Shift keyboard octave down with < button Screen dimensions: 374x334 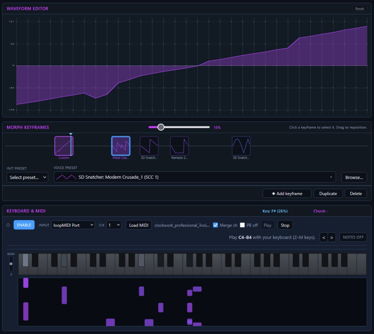coord(324,237)
